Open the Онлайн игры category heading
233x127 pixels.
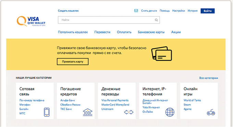(x=191, y=91)
